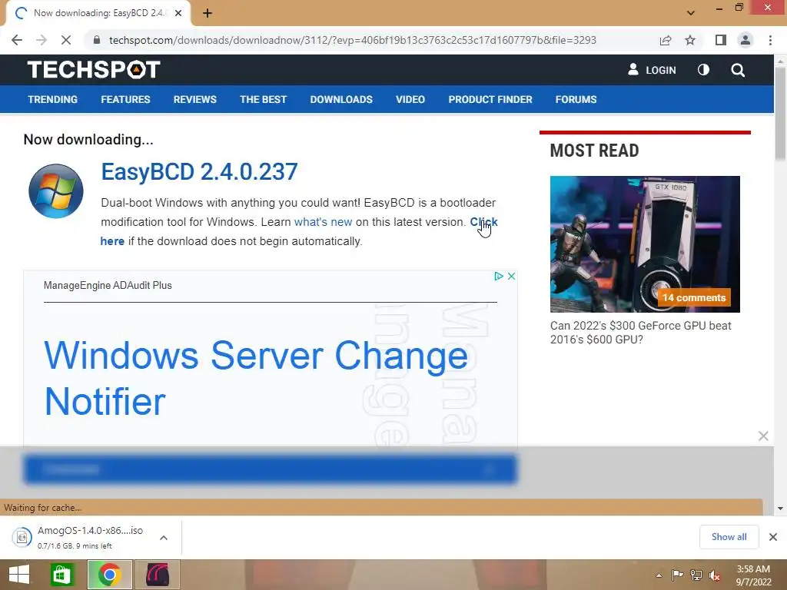This screenshot has height=590, width=787.
Task: Open the FEATURES menu item
Action: click(125, 99)
